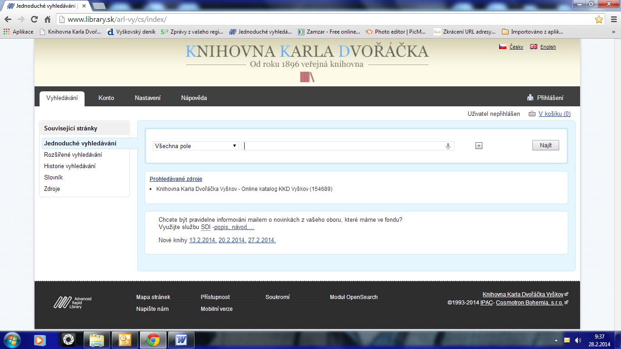Open IPAC footer link
Viewport: 621px width, 349px height.
click(486, 303)
